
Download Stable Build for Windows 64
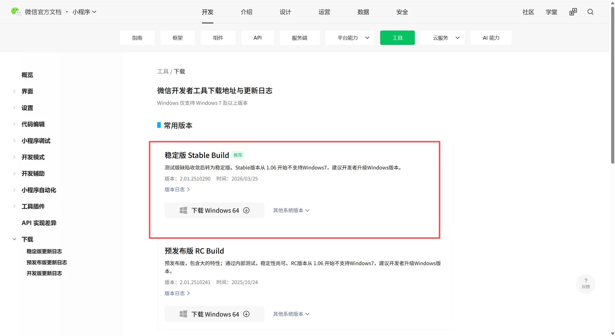(214, 210)
